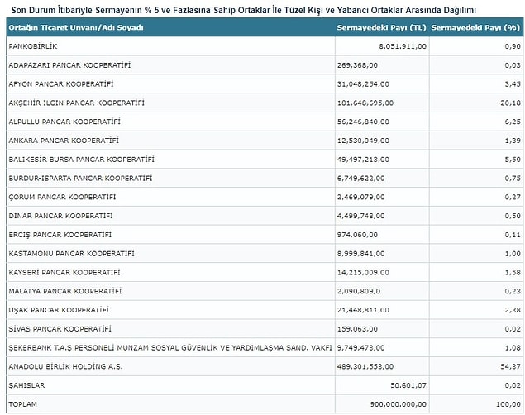Screen dimensions: 525x415
Task: Select the amount 49,497,213,00
Action: (x=363, y=159)
